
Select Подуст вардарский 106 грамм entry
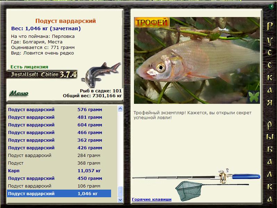point(59,186)
